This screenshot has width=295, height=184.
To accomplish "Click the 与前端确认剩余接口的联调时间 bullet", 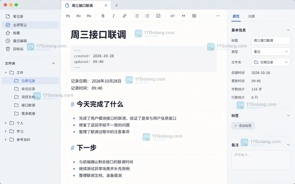I will click(106, 162).
